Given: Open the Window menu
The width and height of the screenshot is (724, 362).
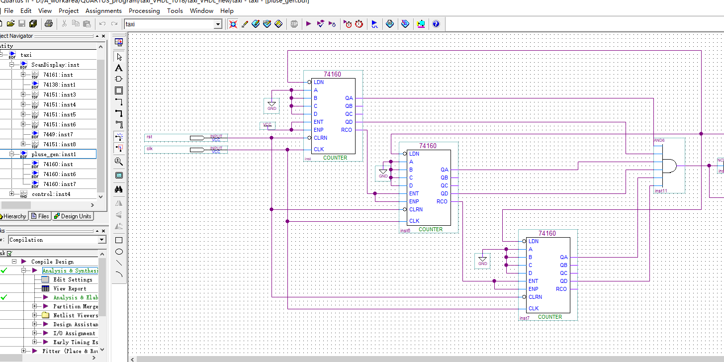Looking at the screenshot, I should pos(202,10).
